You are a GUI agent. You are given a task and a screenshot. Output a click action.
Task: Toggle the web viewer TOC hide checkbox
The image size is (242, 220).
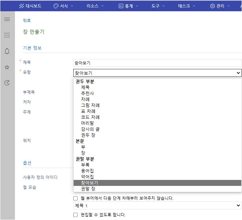tap(75, 198)
